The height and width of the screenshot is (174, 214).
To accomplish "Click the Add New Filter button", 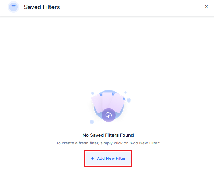I will (108, 158).
